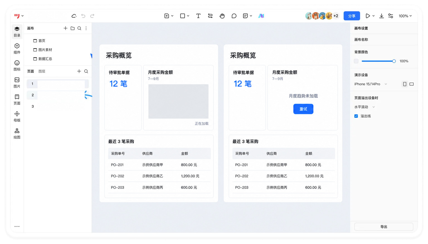Select the 首页 canvas
The image size is (428, 244).
[x=42, y=41]
